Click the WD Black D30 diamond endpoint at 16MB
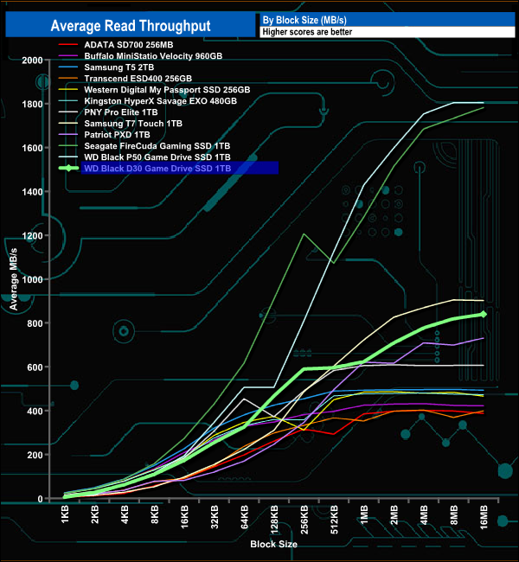Viewport: 519px width, 562px height. click(x=484, y=314)
